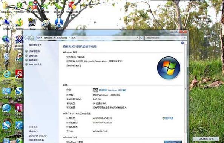Screen dimensions: 224x143
Task: Click 更改设置 (Change settings) shield link
Action: (x=169, y=118)
